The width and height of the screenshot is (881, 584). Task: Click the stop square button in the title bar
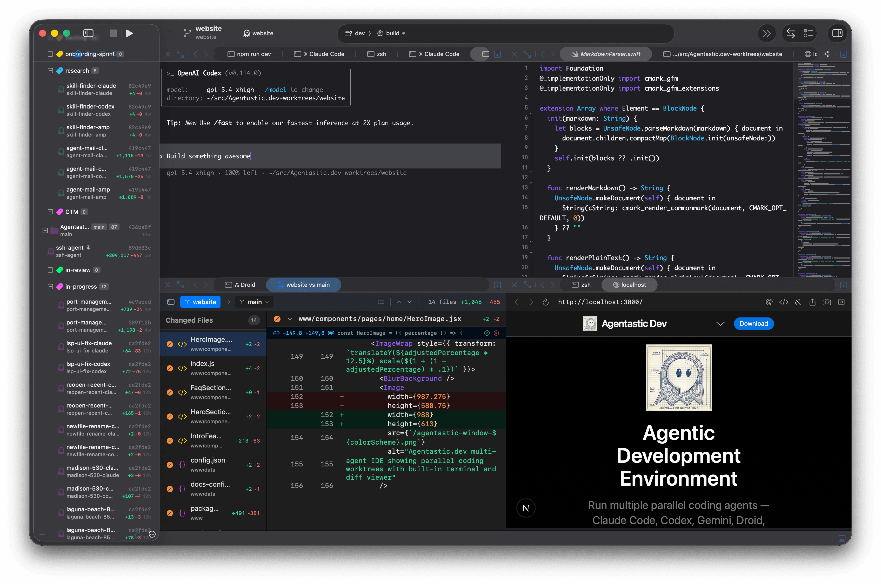(x=114, y=33)
